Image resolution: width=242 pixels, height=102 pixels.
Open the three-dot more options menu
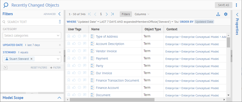(x=236, y=5)
